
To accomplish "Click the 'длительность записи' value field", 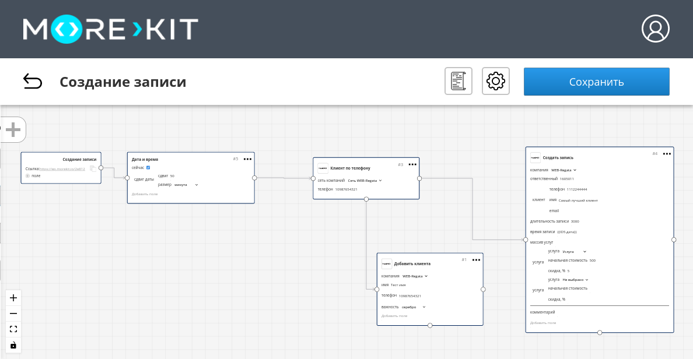I will [575, 221].
